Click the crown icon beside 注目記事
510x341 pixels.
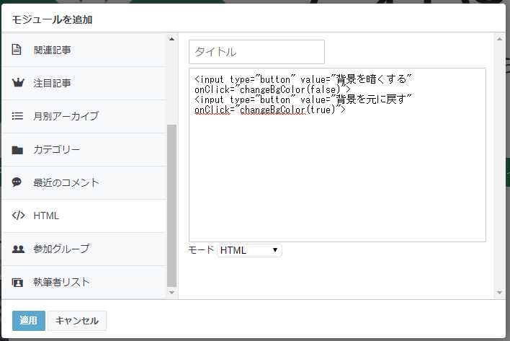[18, 83]
